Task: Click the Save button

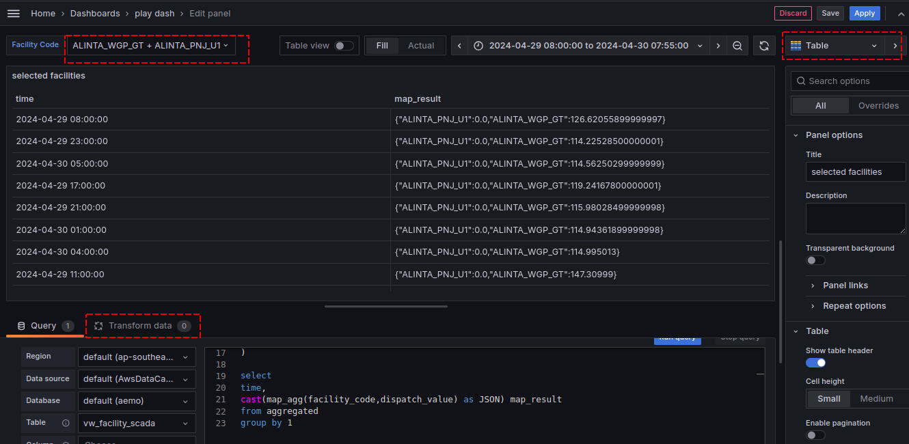Action: pos(830,13)
